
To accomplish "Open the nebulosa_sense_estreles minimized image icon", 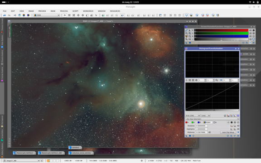I will click(x=81, y=153).
